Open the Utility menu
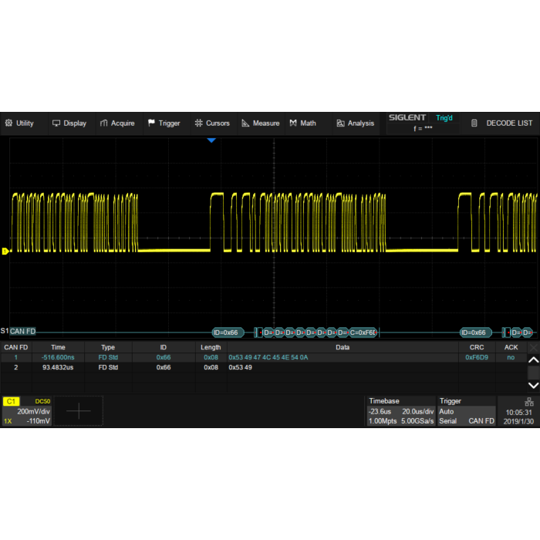This screenshot has height=540, width=540. 19,123
